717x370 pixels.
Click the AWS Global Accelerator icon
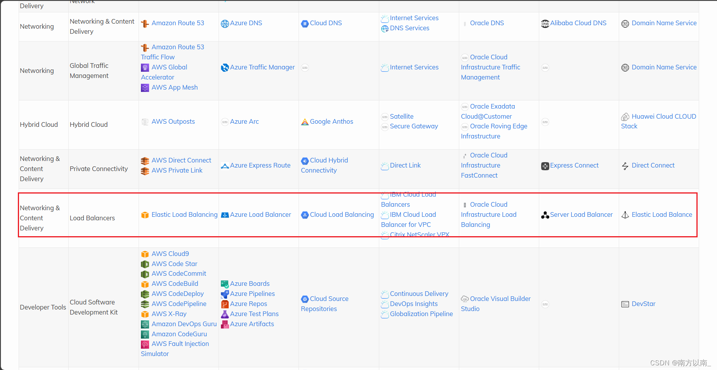tap(145, 67)
